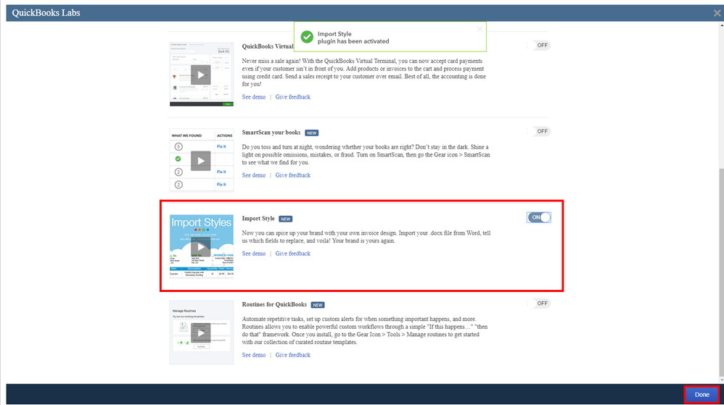Give feedback on SmartScan your books

tap(293, 175)
